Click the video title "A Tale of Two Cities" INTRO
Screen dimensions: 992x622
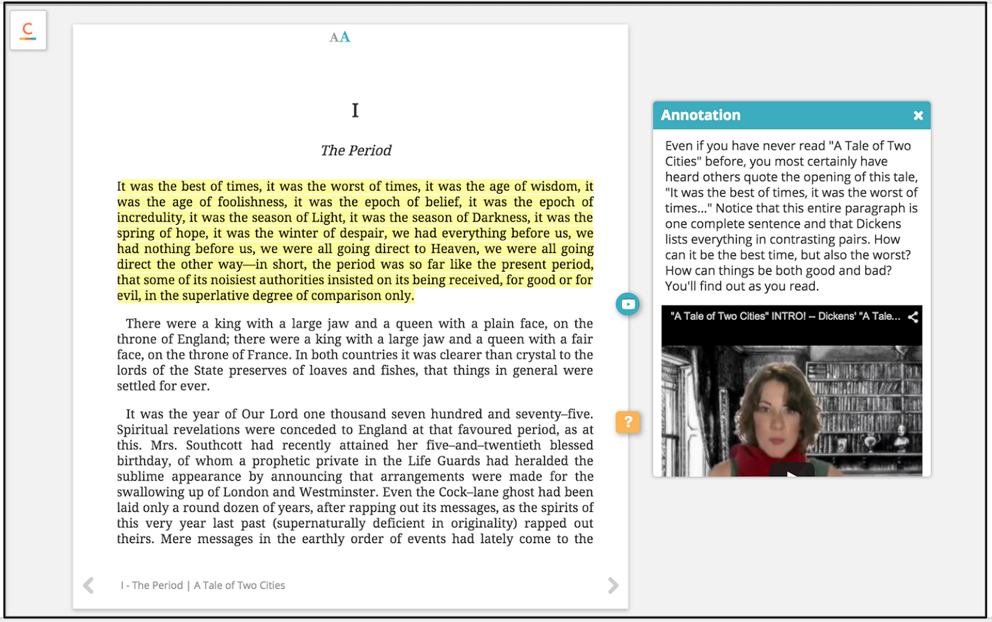785,316
